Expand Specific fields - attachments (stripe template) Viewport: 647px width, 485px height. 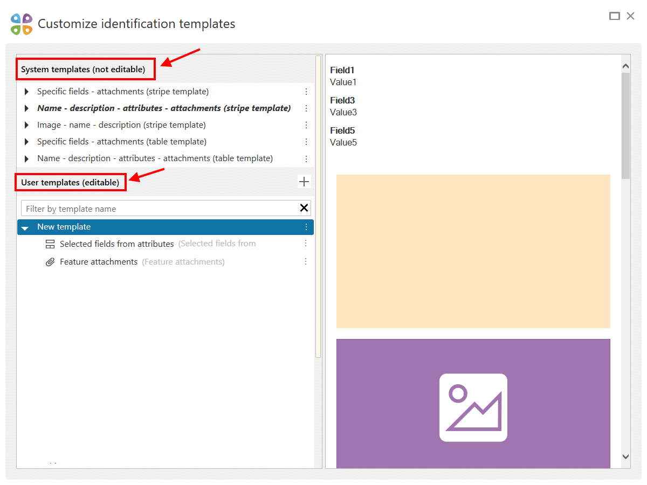26,92
